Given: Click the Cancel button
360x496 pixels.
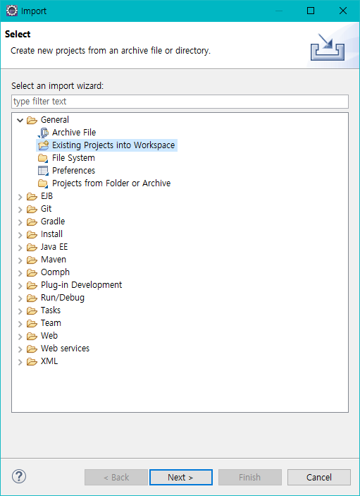Looking at the screenshot, I should 319,477.
